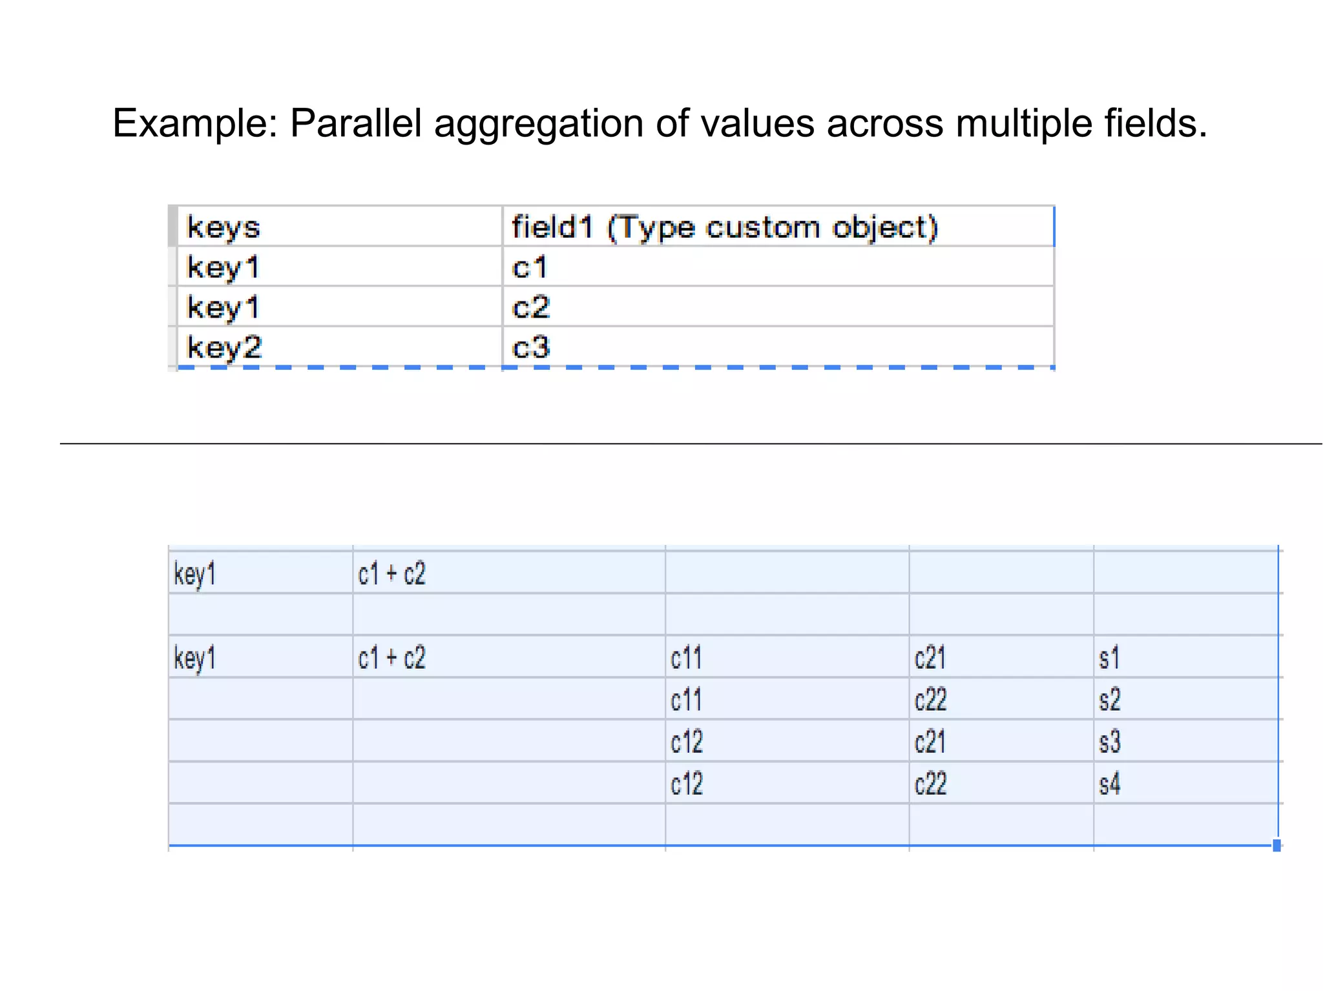Select the c11 cell in the s1 row
1323x991 pixels.
click(x=787, y=657)
